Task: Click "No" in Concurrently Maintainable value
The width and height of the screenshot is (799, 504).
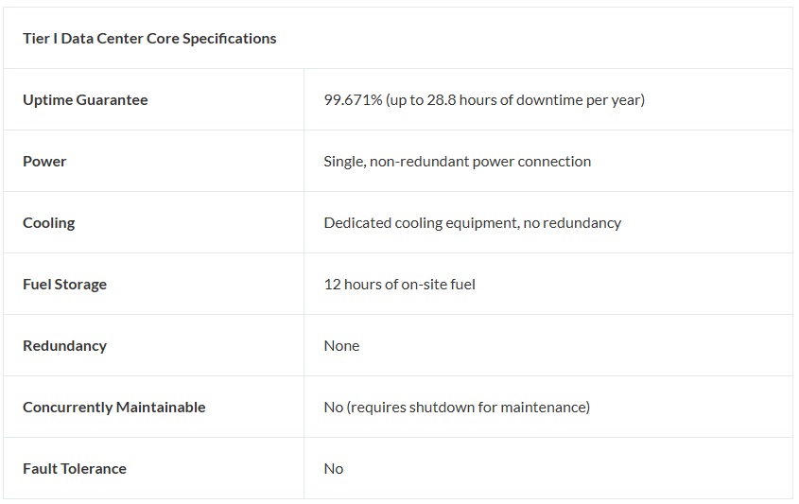Action: tap(333, 408)
